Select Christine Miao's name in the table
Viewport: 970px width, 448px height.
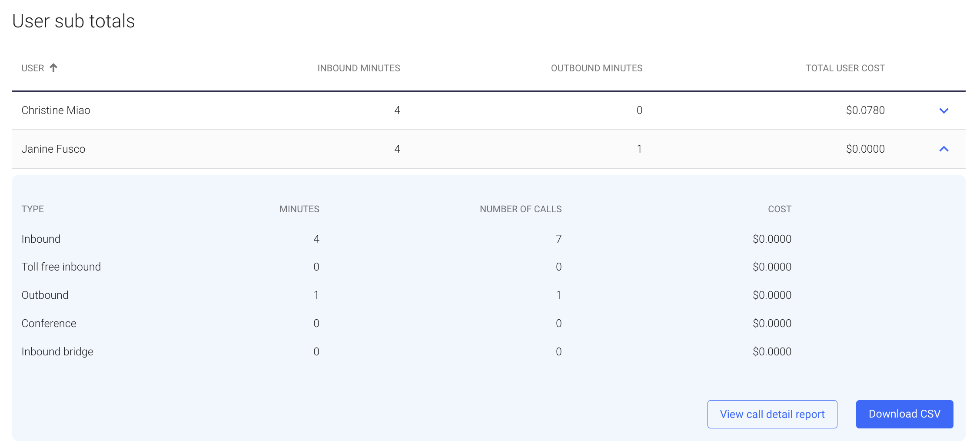56,110
